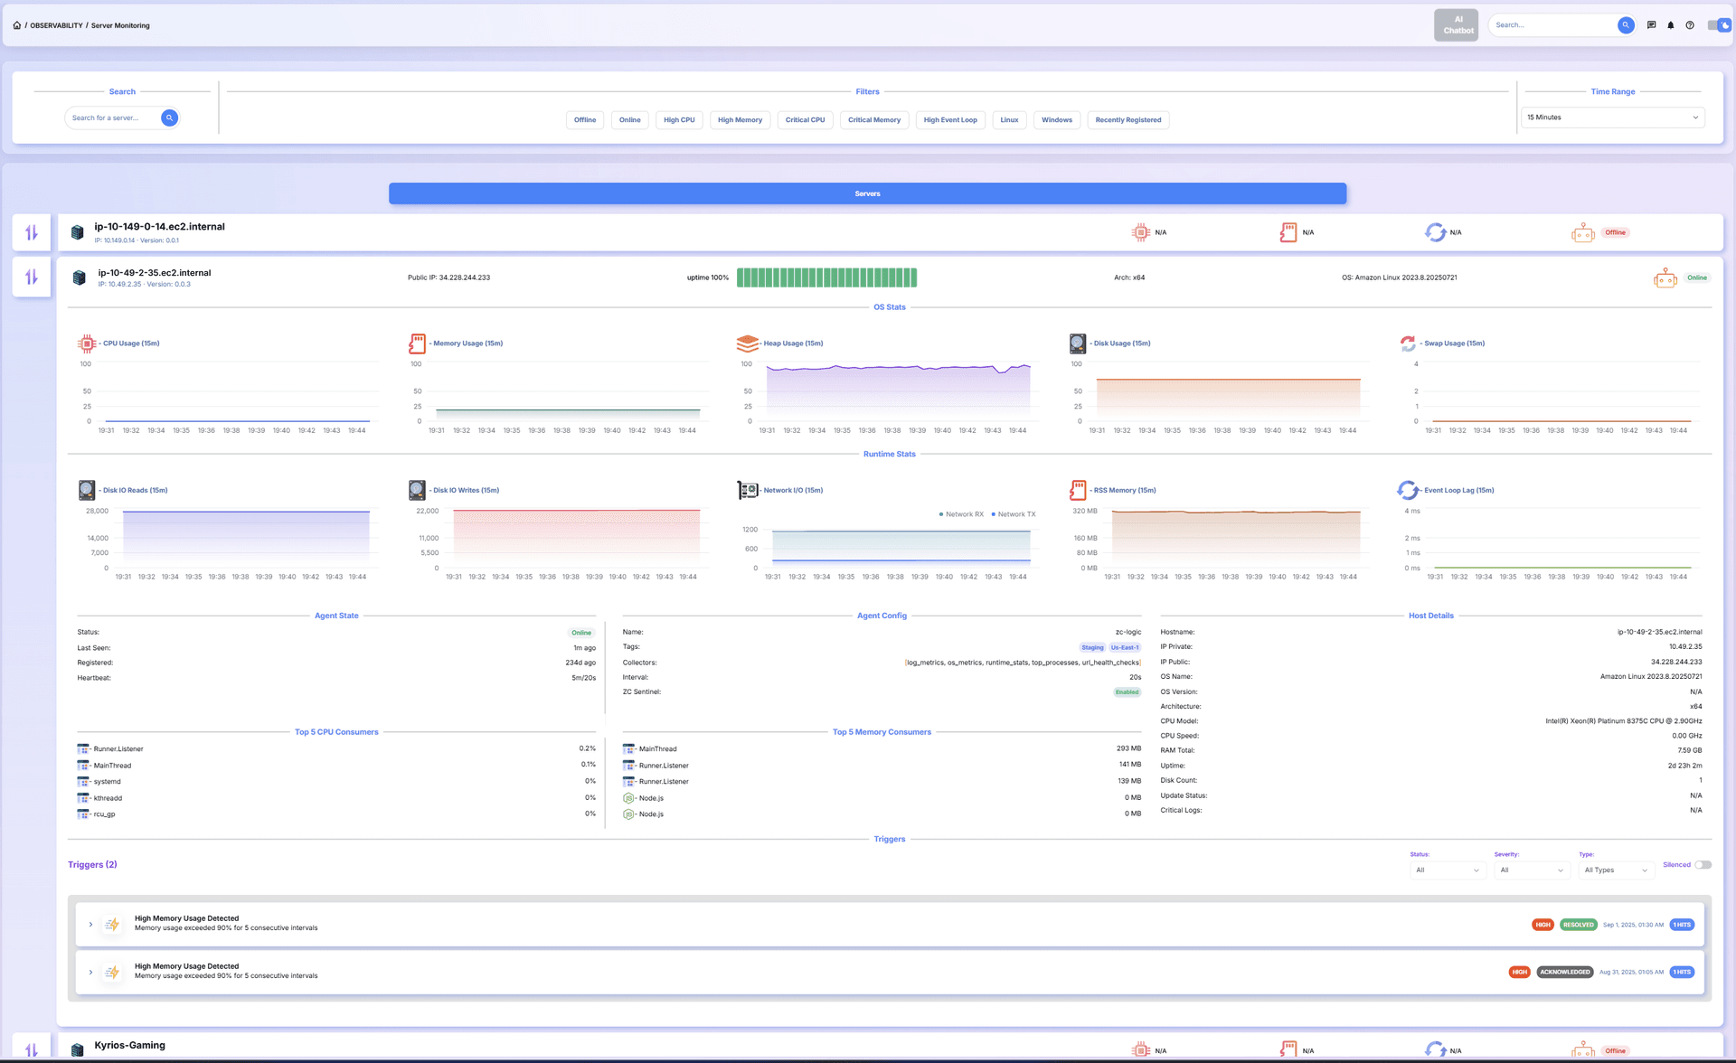
Task: Click the home icon in the breadcrumb
Action: (17, 25)
